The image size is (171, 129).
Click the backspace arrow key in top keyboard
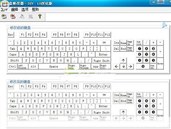click(x=104, y=43)
